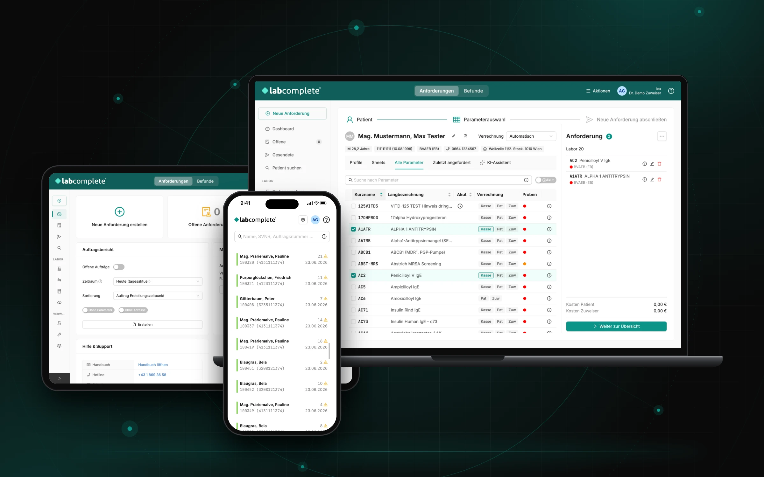Open Sortierung Auftrag Erstellungszeitpunkt dropdown
This screenshot has width=764, height=477.
coord(158,296)
